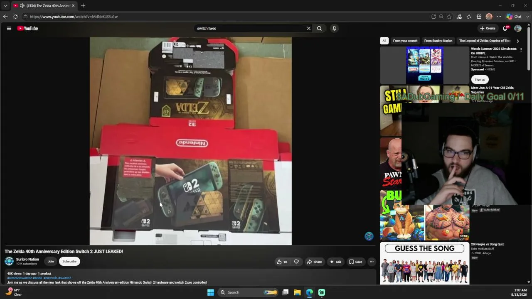
Task: Open the #switch2 hashtag link
Action: [64, 278]
